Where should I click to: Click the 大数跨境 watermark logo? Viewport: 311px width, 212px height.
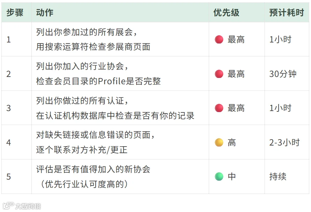pyautogui.click(x=22, y=206)
